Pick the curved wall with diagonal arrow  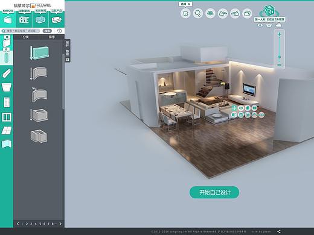tap(39, 95)
